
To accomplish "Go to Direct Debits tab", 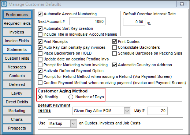I will click(x=17, y=102).
